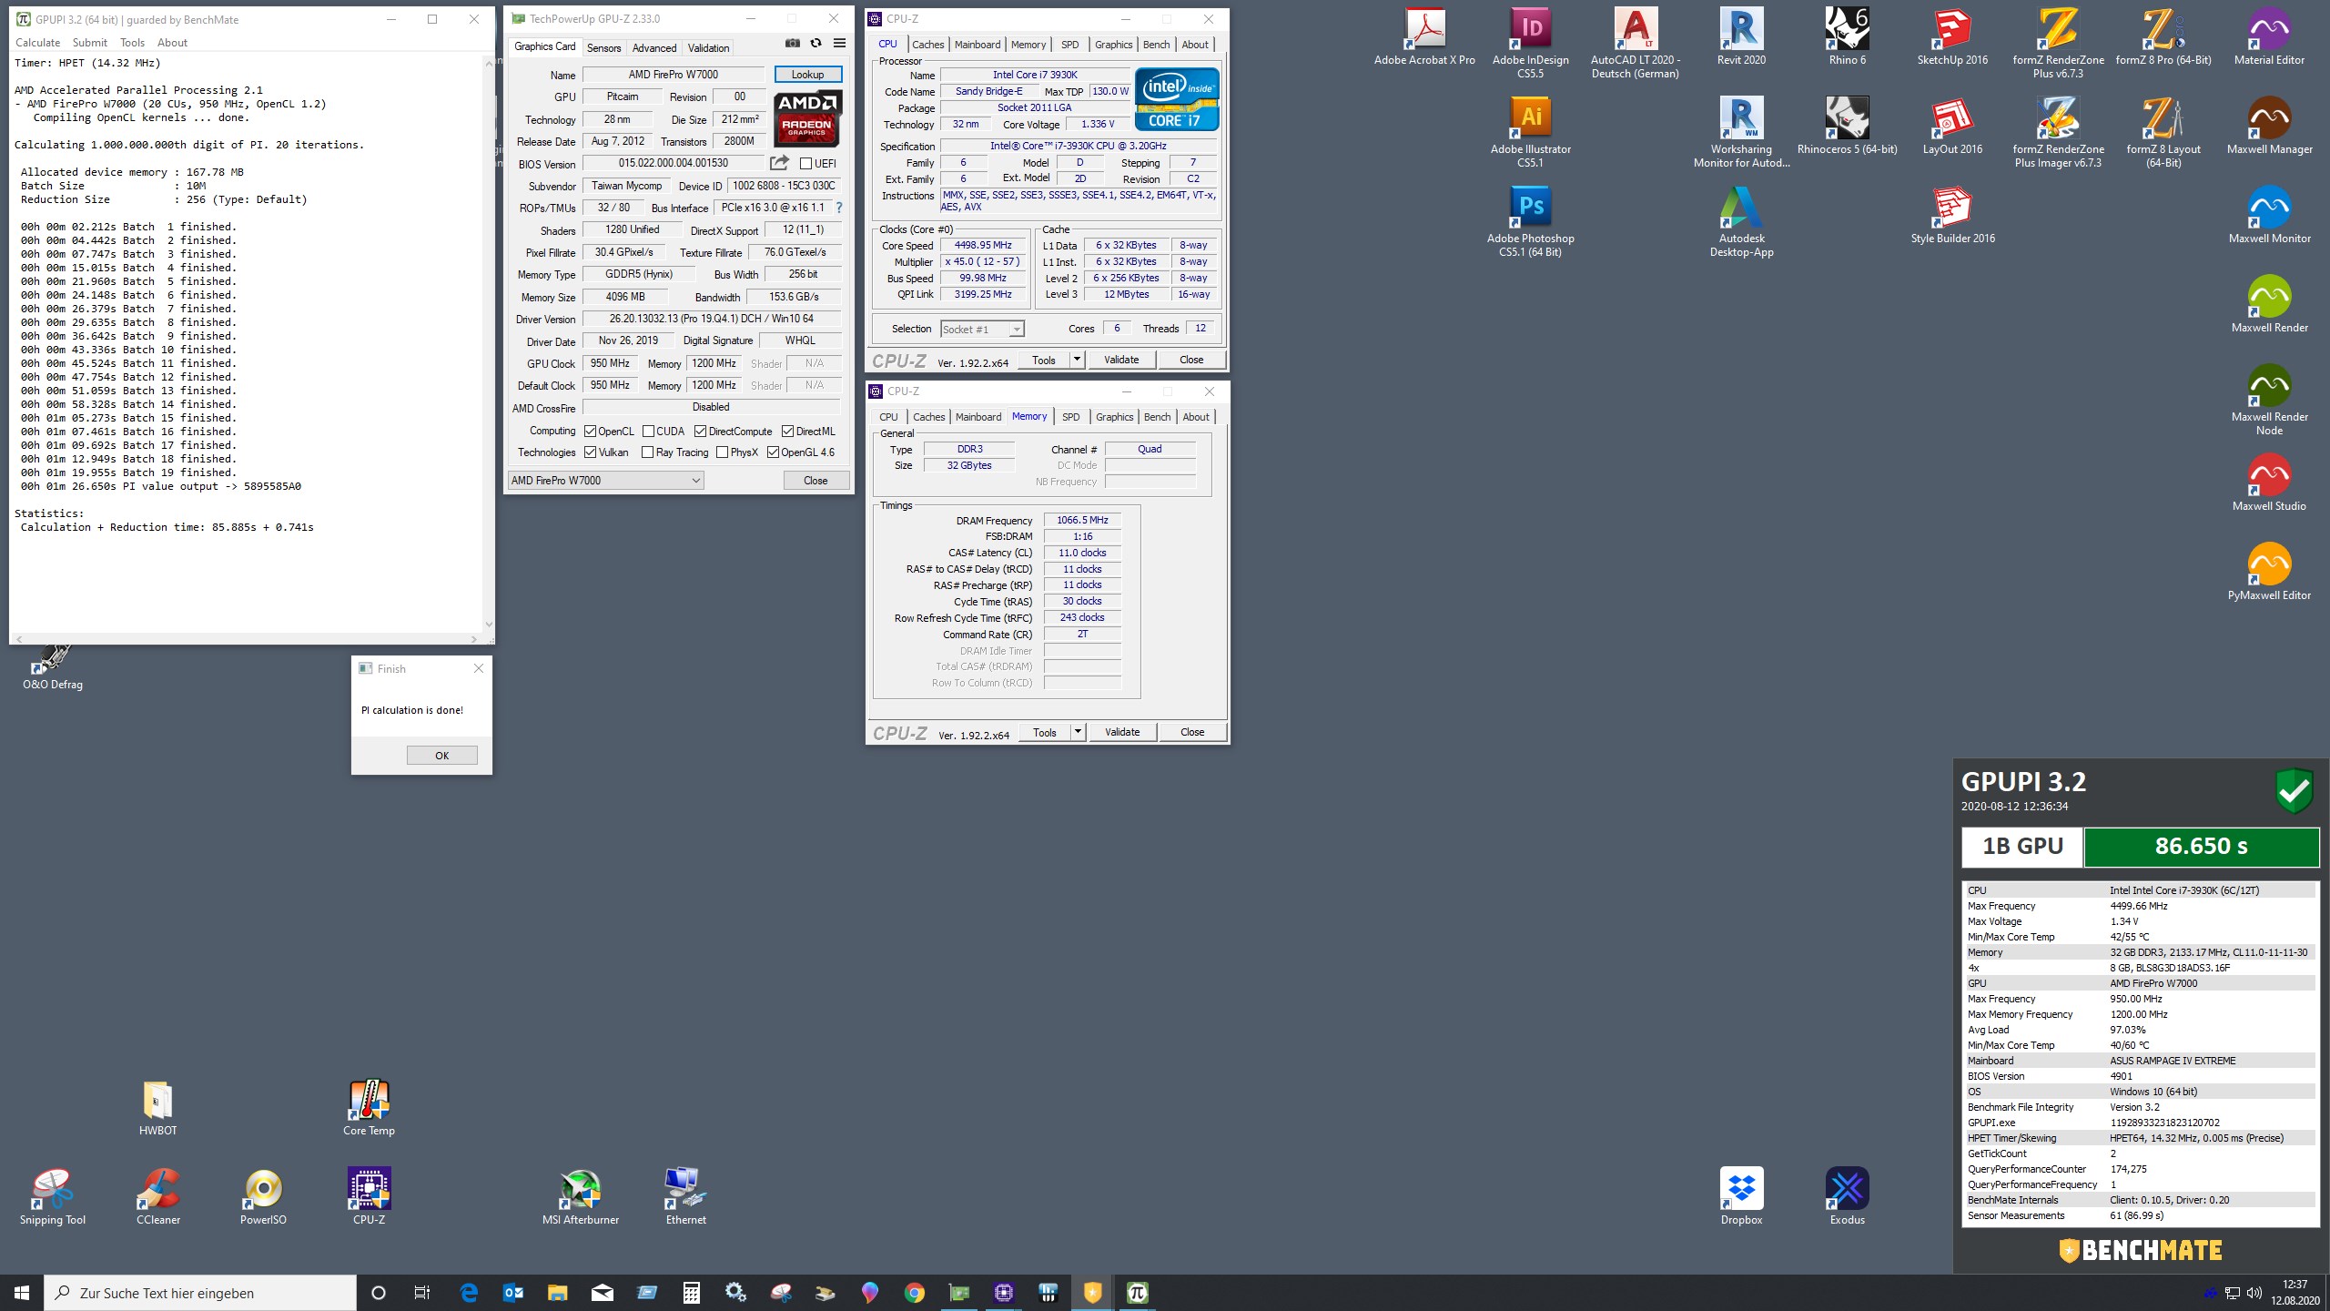Open Snipping Tool desktop icon
This screenshot has height=1311, width=2330.
(x=53, y=1197)
